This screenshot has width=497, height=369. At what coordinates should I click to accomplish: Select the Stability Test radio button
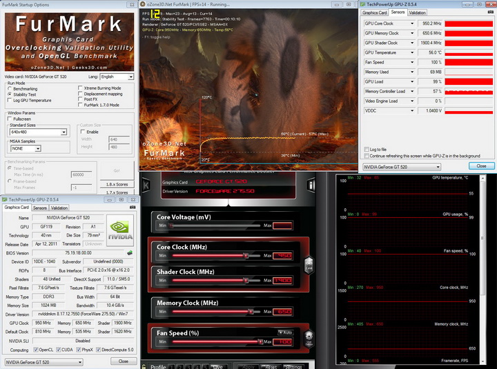coord(10,94)
